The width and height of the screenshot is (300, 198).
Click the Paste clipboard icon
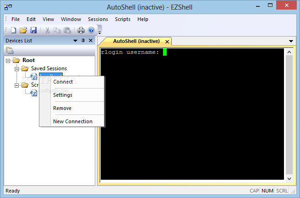coord(67,30)
